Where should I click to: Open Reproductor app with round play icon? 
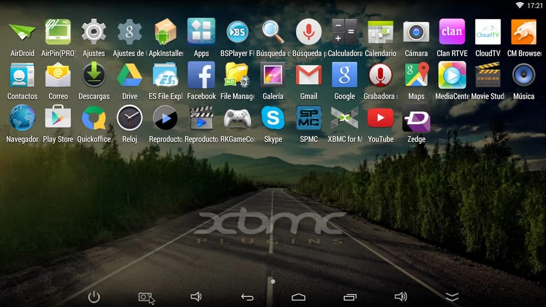point(165,118)
